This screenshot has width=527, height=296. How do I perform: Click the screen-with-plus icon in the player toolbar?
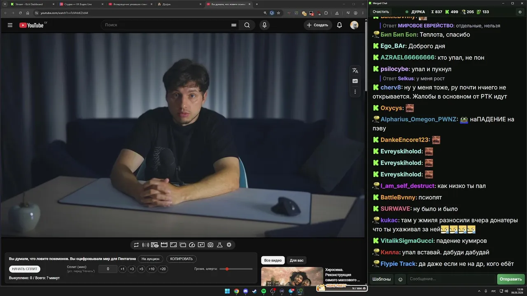click(x=201, y=245)
